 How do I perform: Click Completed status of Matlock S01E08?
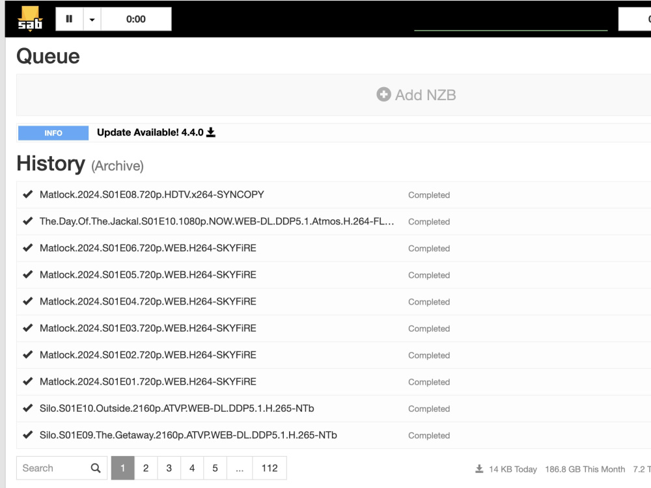429,195
